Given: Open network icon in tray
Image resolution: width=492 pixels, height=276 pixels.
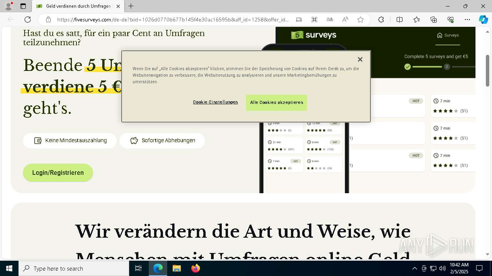Looking at the screenshot, I should [x=433, y=268].
